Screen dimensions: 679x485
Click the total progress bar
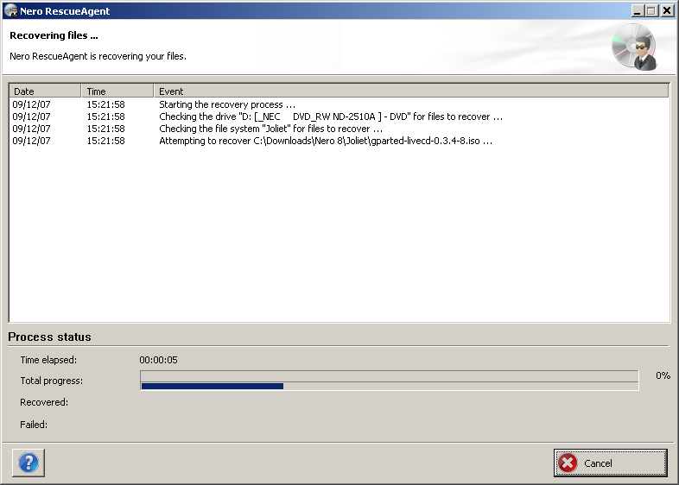pos(390,381)
